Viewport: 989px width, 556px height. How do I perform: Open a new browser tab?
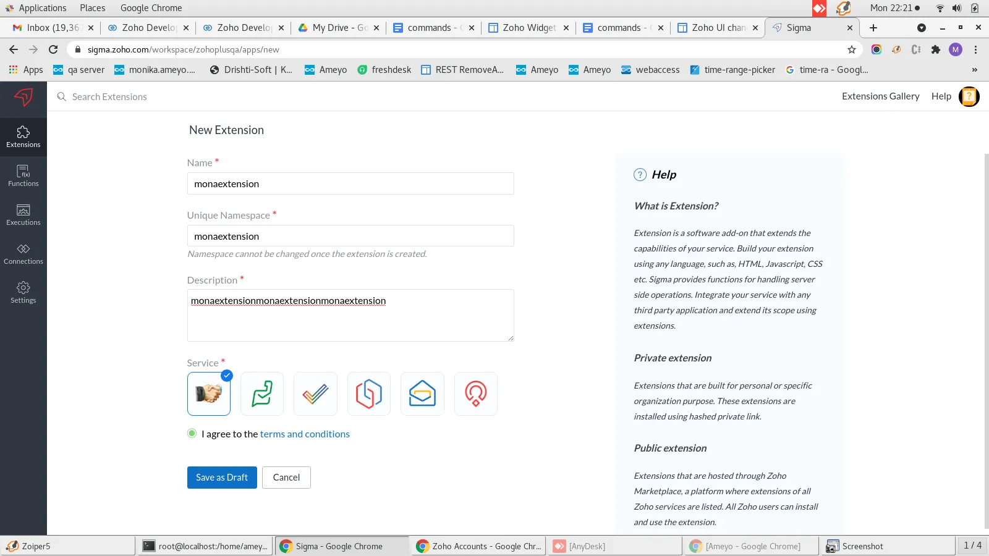pyautogui.click(x=873, y=28)
